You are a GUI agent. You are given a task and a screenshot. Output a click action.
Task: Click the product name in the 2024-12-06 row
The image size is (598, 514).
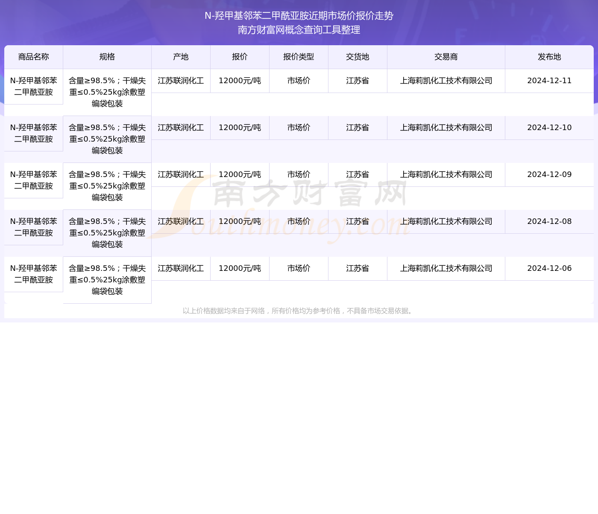pos(34,274)
